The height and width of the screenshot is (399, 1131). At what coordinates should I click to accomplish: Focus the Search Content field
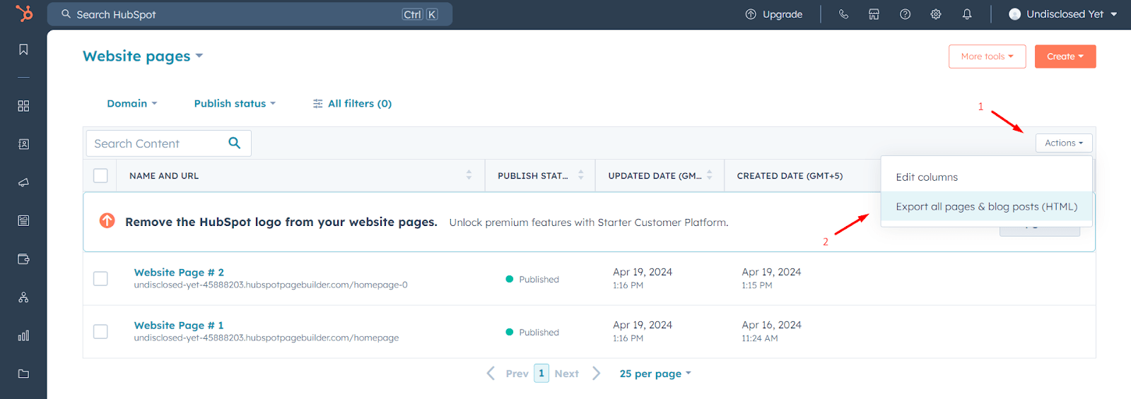(168, 143)
